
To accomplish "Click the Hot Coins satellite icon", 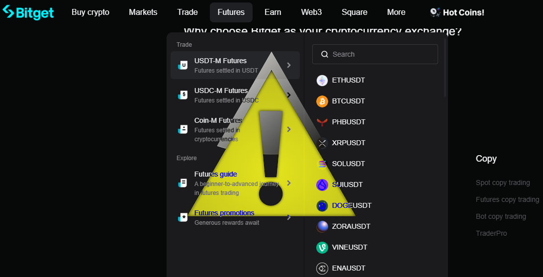I will [435, 13].
